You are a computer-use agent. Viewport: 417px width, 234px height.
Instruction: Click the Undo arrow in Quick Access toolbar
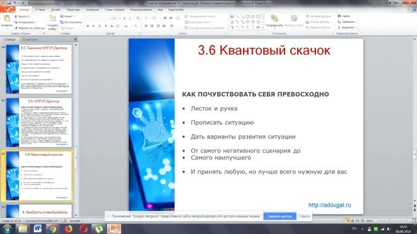point(15,3)
